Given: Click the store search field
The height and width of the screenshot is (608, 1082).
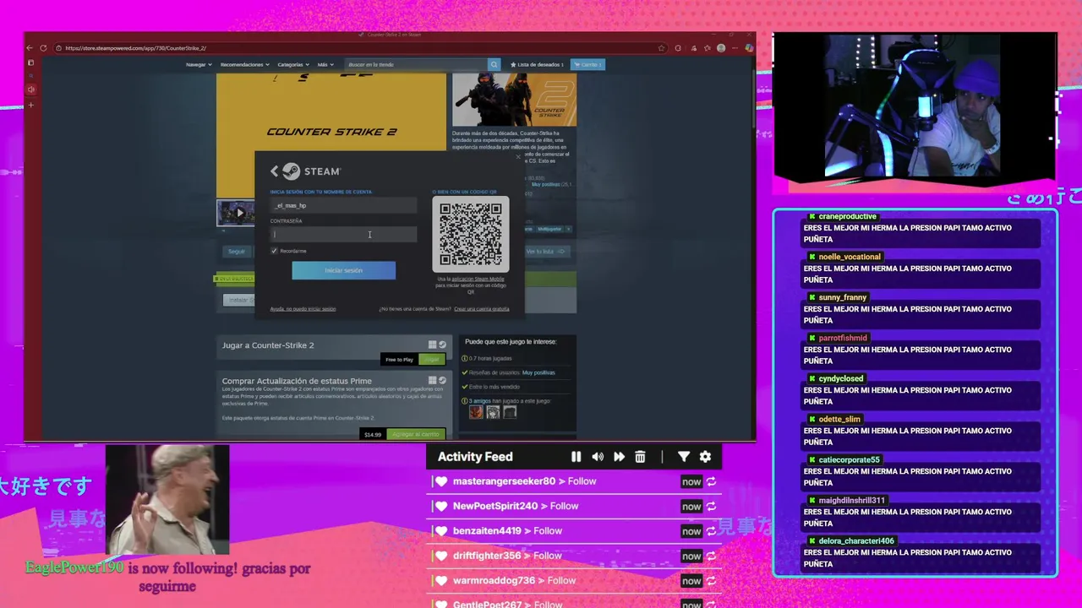Looking at the screenshot, I should tap(416, 64).
